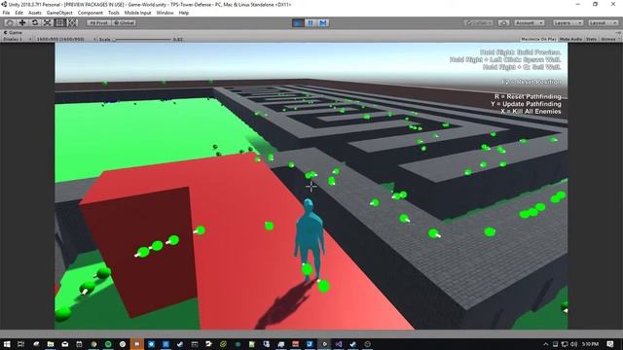Open Visual Studio from taskbar

[338, 344]
